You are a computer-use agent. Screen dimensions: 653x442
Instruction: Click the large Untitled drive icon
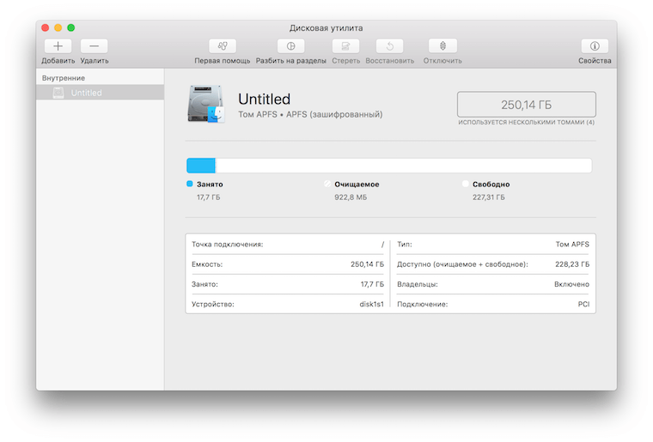click(x=205, y=105)
